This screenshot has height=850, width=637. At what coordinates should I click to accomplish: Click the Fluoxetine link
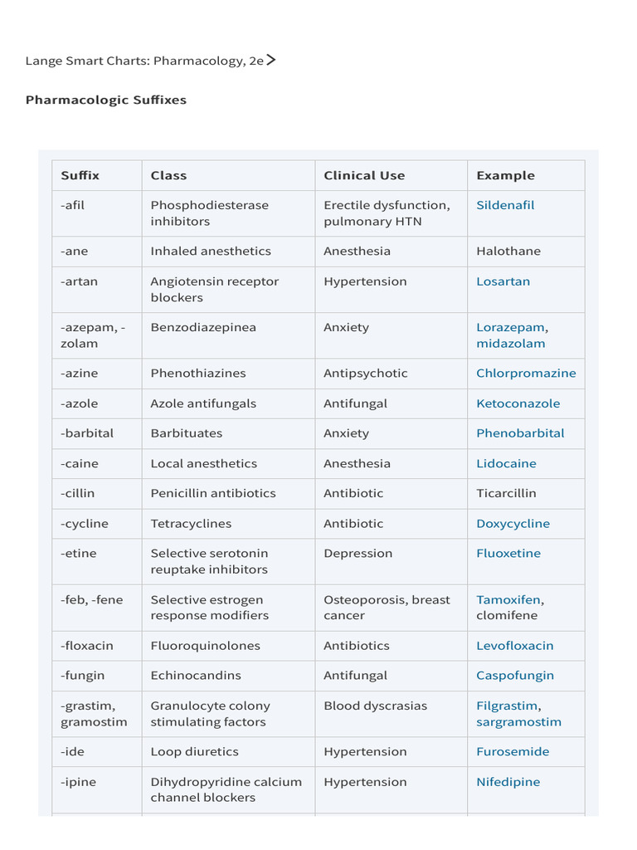(x=508, y=554)
